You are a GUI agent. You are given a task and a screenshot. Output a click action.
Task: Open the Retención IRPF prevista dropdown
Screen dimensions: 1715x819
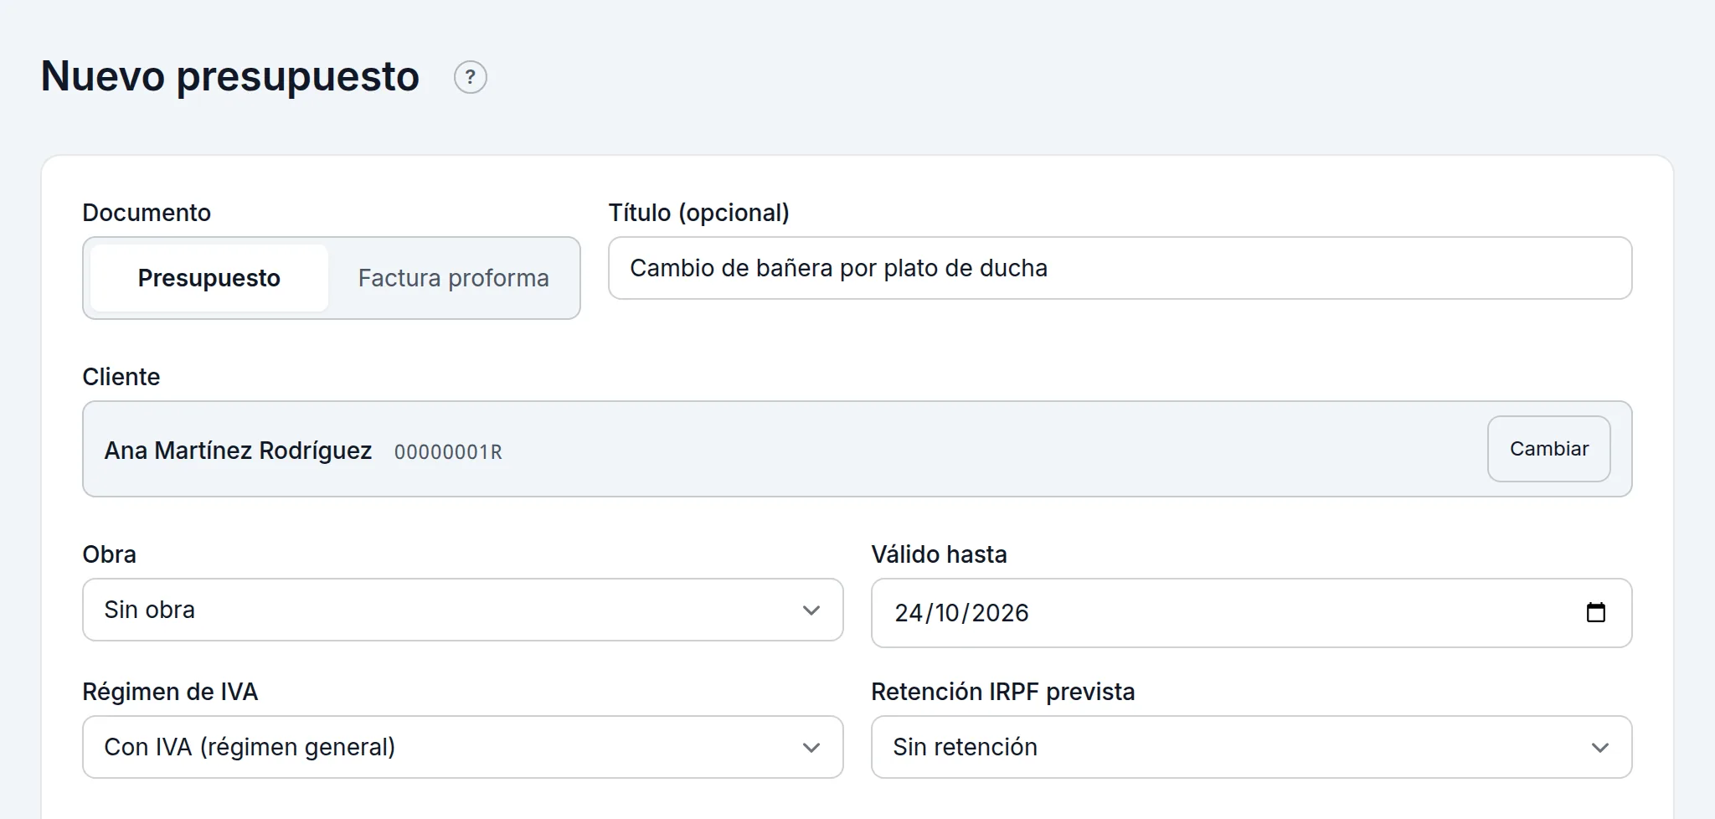pos(1252,747)
